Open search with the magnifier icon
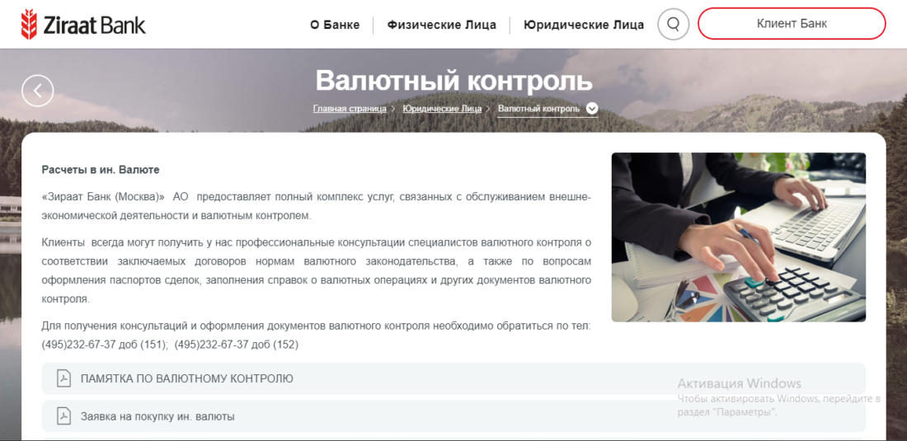 [x=673, y=24]
